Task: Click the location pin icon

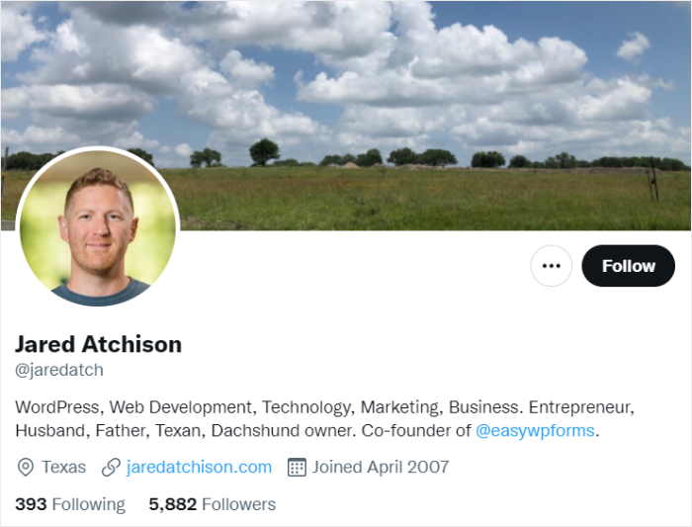Action: coord(25,467)
